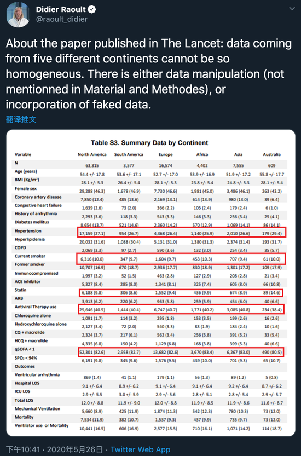Select the red-boxed Statin row
Viewport: 301px width, 456px height.
pyautogui.click(x=181, y=292)
